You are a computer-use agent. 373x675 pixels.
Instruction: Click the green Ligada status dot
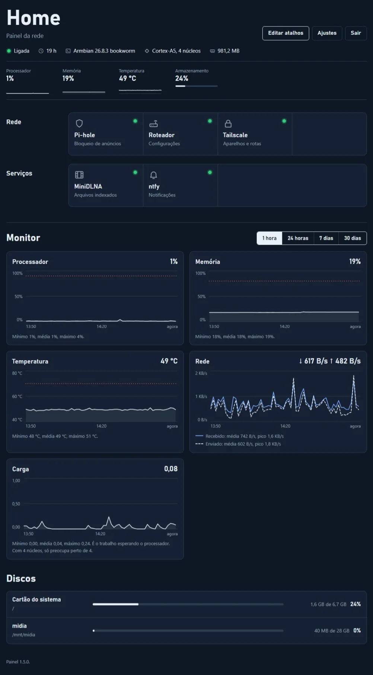tap(9, 51)
